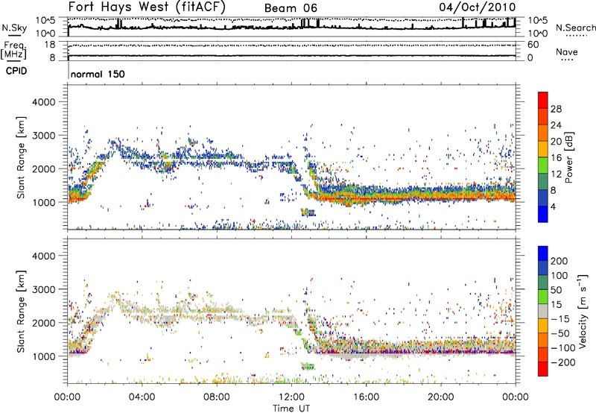The width and height of the screenshot is (596, 413).
Task: Click the '200' tick on Velocity scale
Action: coord(559,261)
